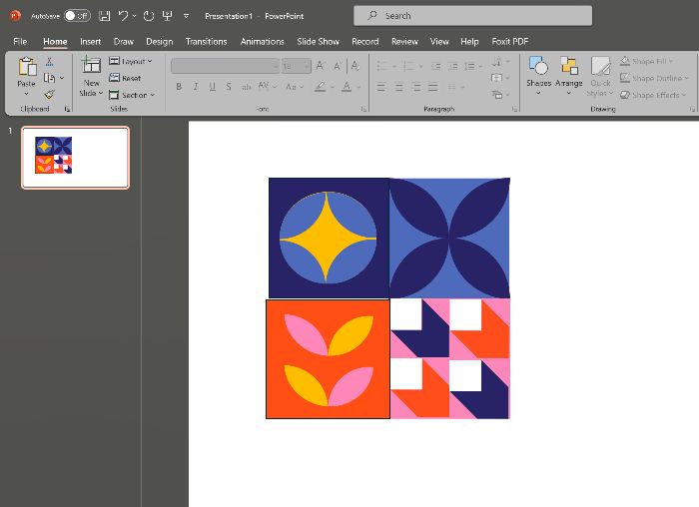The height and width of the screenshot is (507, 699).
Task: Click the Format Painter brush icon
Action: coord(50,95)
